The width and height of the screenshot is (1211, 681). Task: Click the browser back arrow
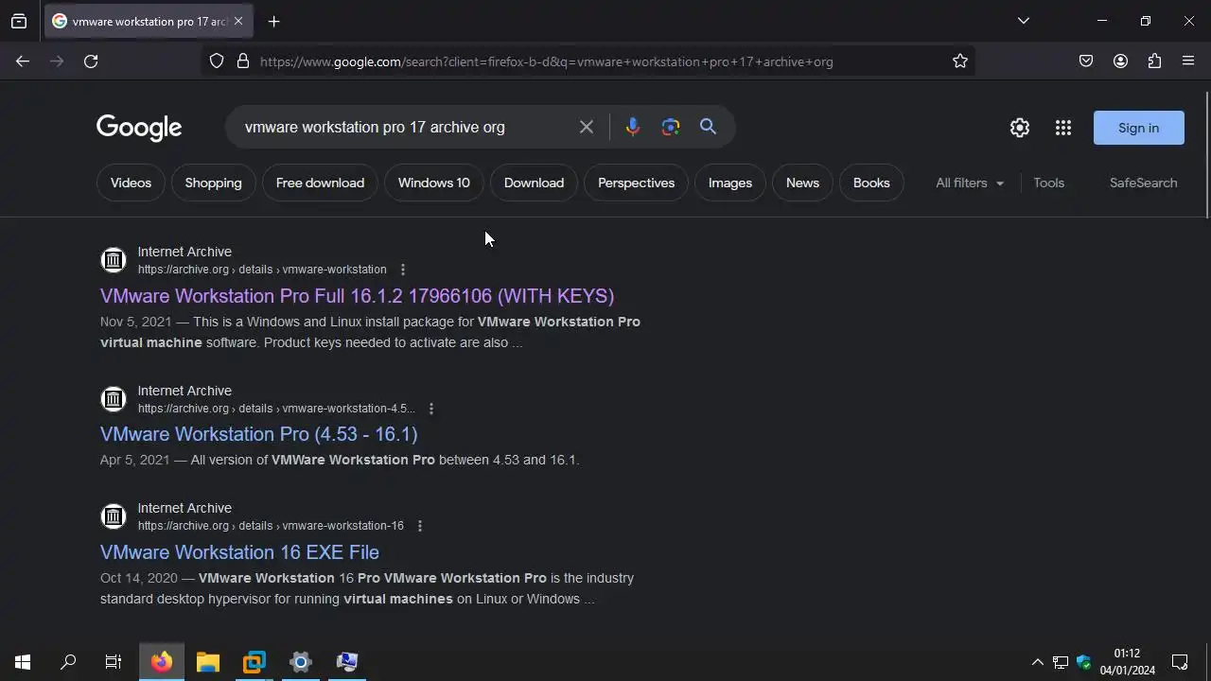23,61
